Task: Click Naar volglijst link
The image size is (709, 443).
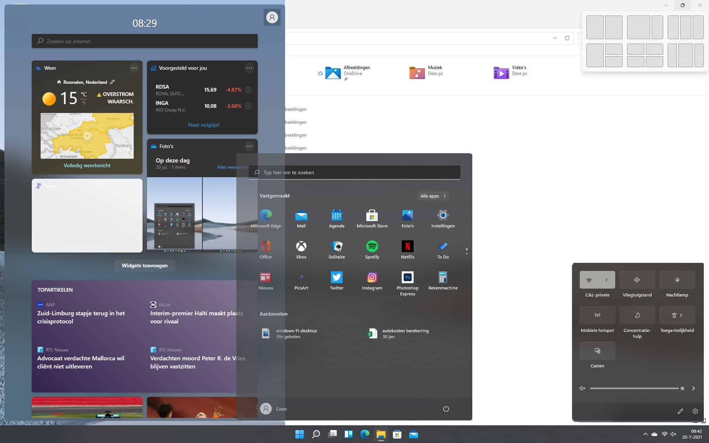Action: click(203, 125)
